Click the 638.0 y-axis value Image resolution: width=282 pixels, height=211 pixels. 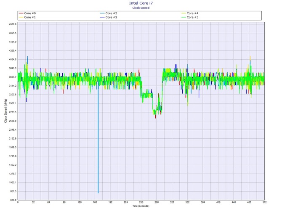click(x=13, y=200)
